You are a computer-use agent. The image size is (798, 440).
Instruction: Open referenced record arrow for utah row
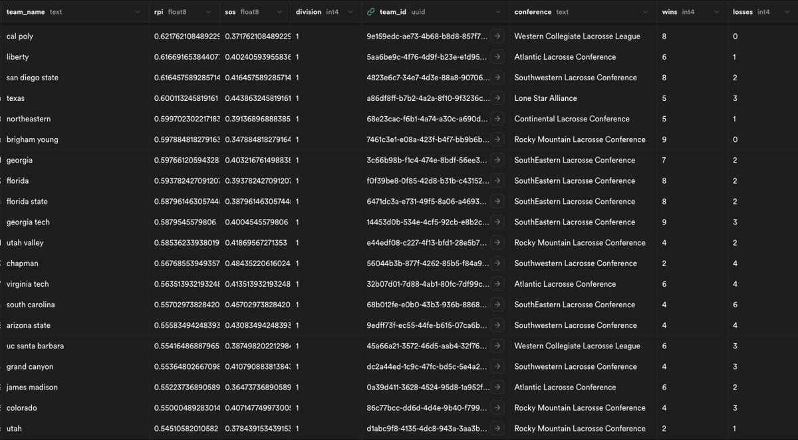click(x=497, y=429)
